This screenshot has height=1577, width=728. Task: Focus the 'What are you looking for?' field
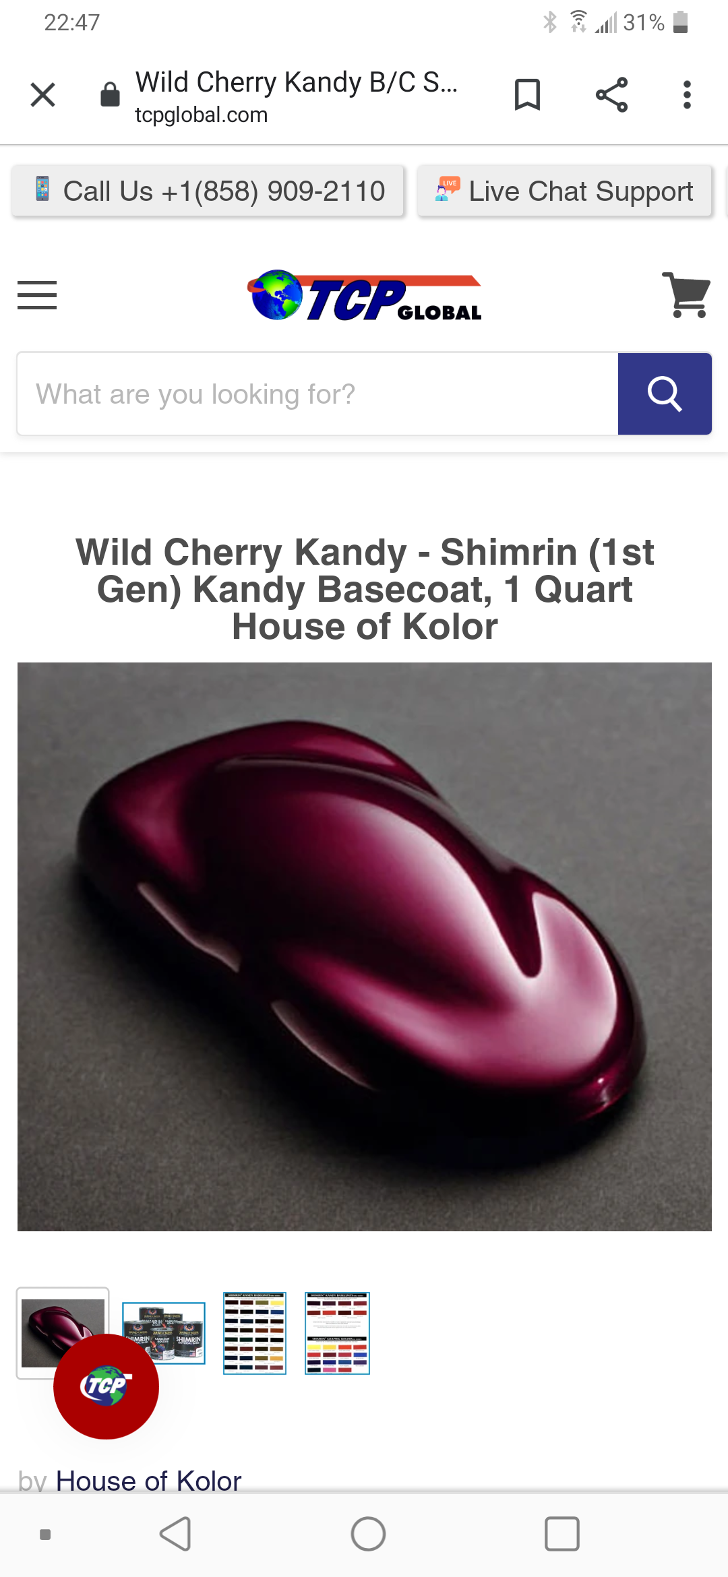pos(317,394)
